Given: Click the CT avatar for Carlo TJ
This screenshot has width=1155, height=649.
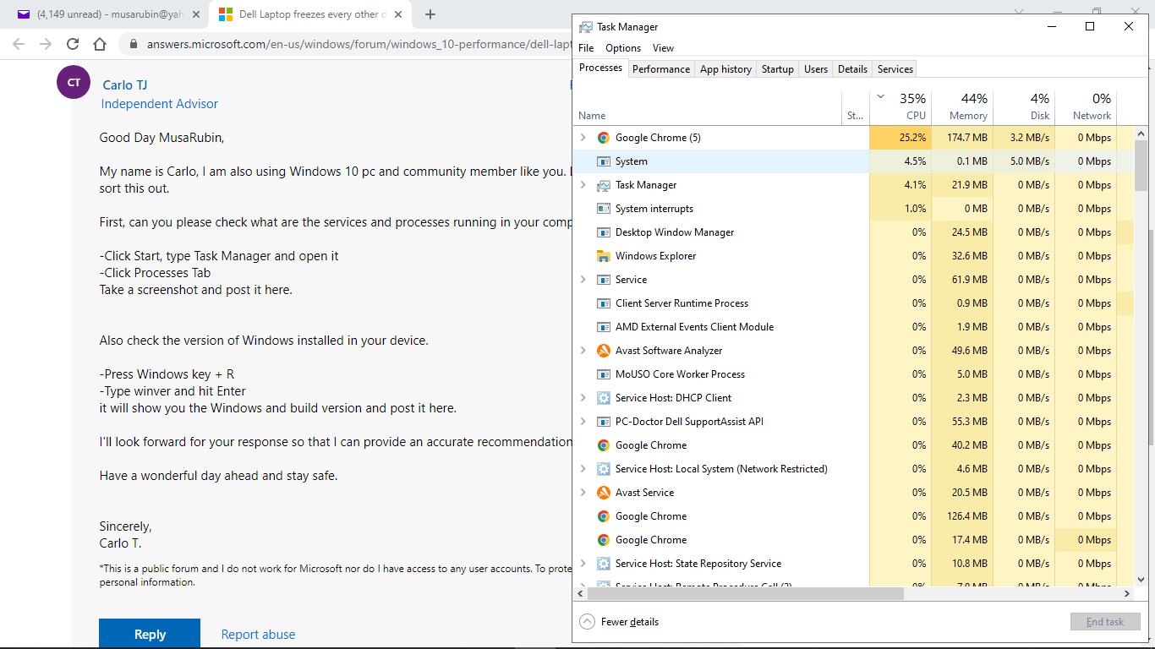Looking at the screenshot, I should point(74,82).
